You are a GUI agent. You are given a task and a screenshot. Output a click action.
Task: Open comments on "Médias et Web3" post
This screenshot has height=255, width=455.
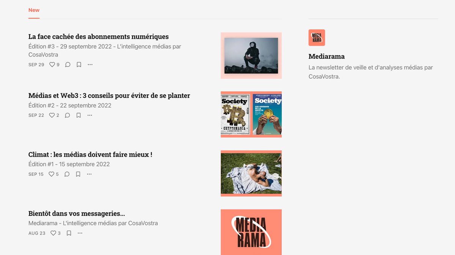tap(67, 115)
